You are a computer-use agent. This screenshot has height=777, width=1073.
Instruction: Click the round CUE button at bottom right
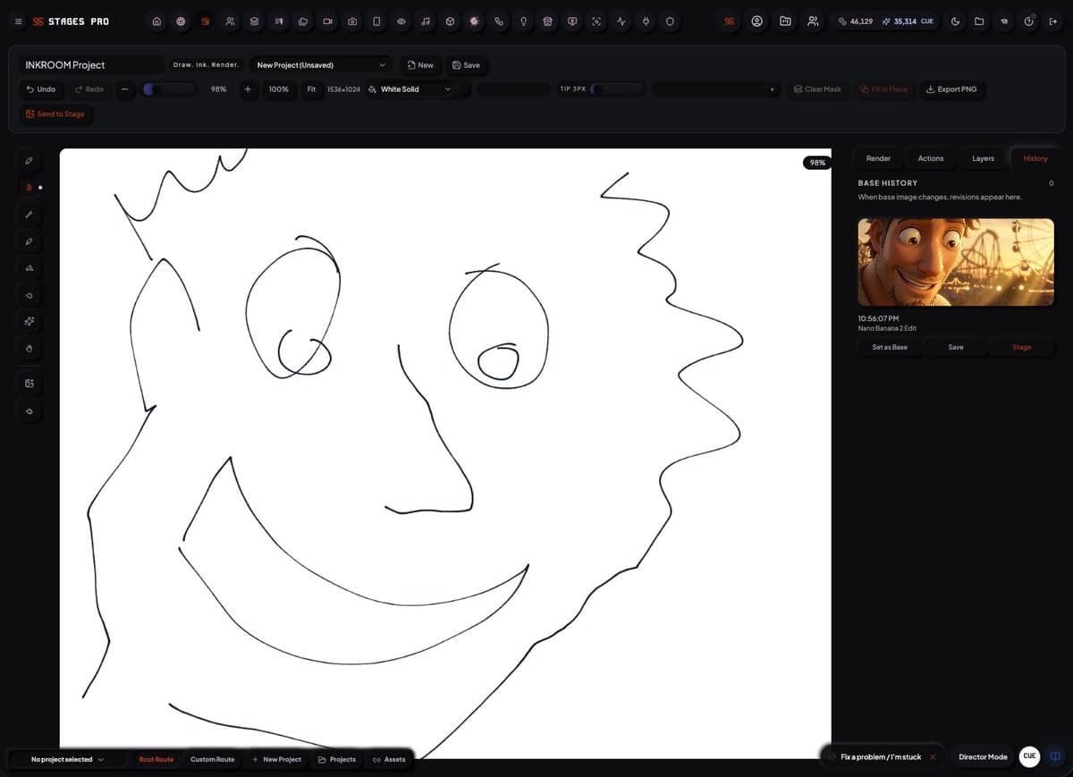(1029, 756)
